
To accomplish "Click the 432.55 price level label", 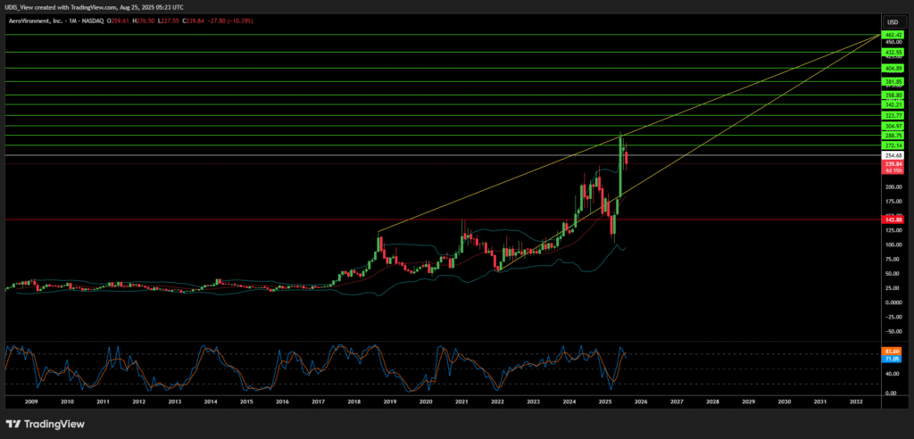I will click(891, 53).
